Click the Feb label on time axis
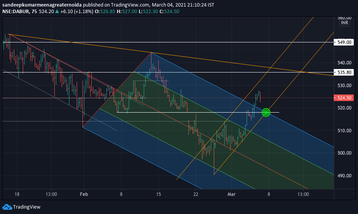This screenshot has width=358, height=214. point(84,194)
